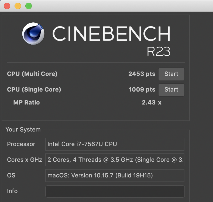Click the Your System section heading
The image size is (213, 202).
(x=23, y=130)
